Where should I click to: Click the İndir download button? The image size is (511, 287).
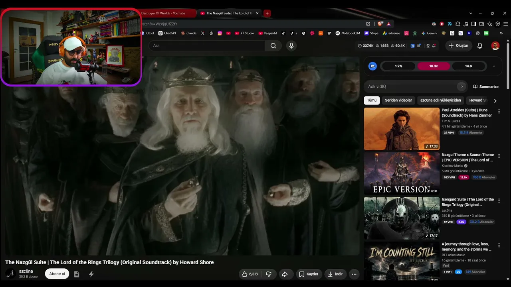335,274
